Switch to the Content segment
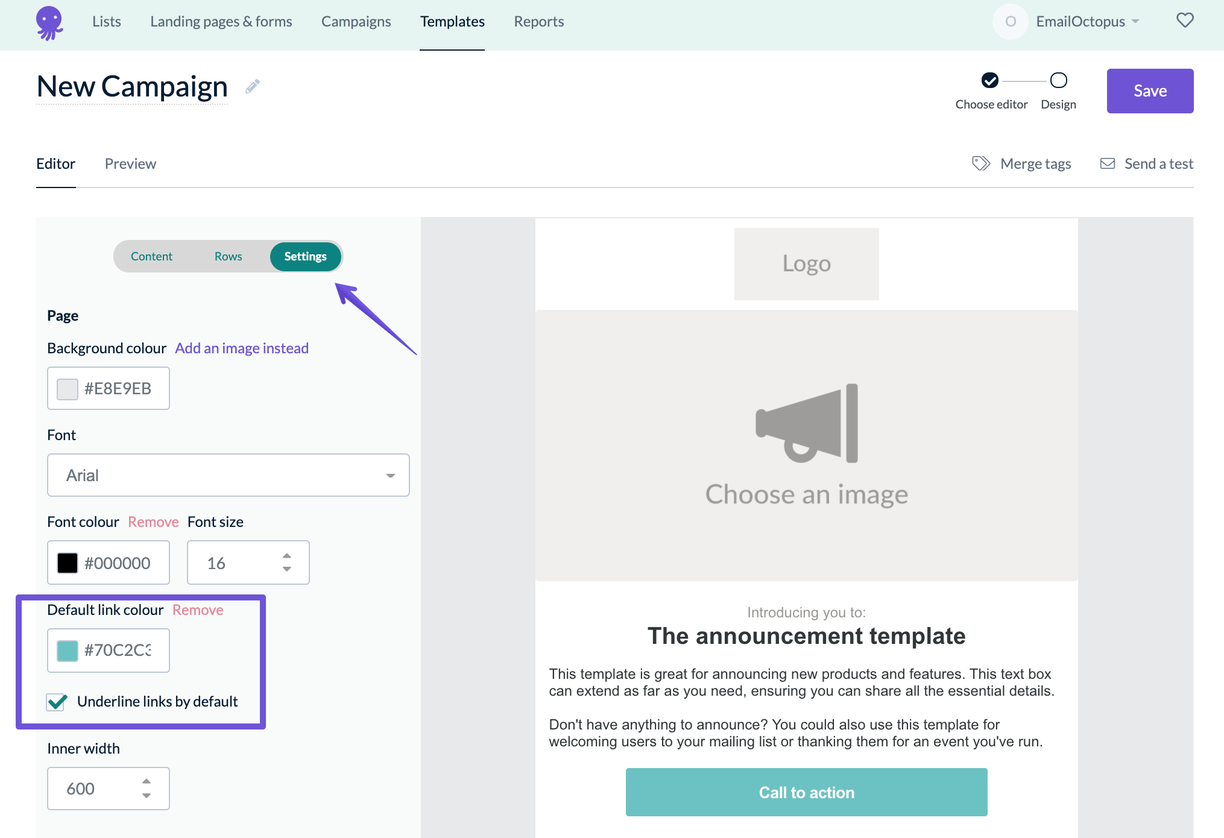The height and width of the screenshot is (838, 1224). (x=151, y=256)
